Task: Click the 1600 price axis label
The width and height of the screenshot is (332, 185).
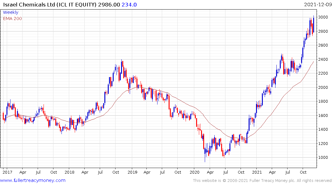Action: point(323,115)
